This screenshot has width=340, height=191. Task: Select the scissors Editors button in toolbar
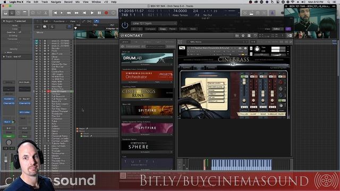[x=46, y=13]
